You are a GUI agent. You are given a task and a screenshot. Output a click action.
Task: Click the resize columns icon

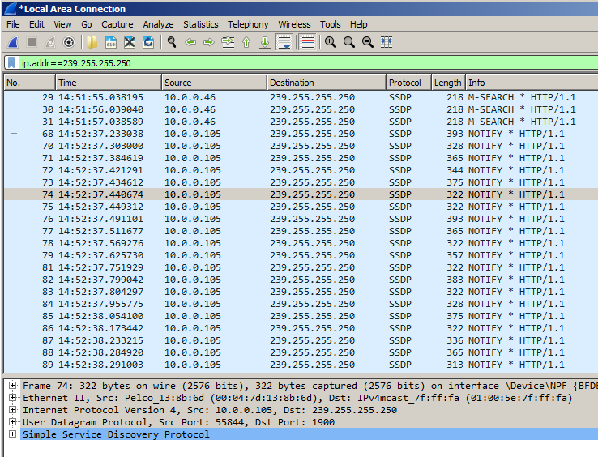click(x=387, y=42)
